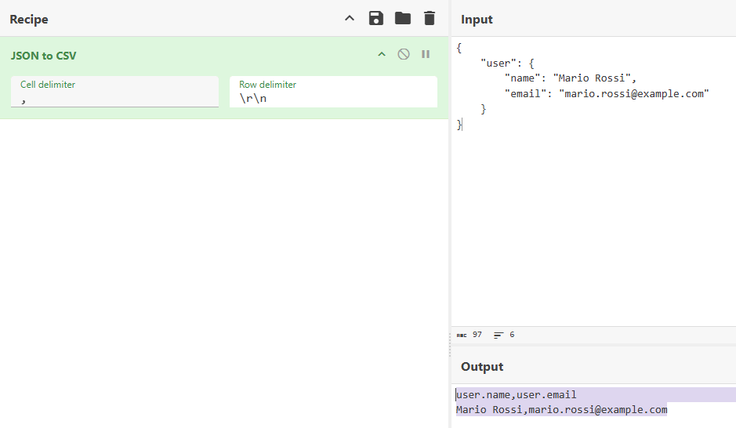
Task: Click the Mario Rossi output data row
Action: [561, 410]
